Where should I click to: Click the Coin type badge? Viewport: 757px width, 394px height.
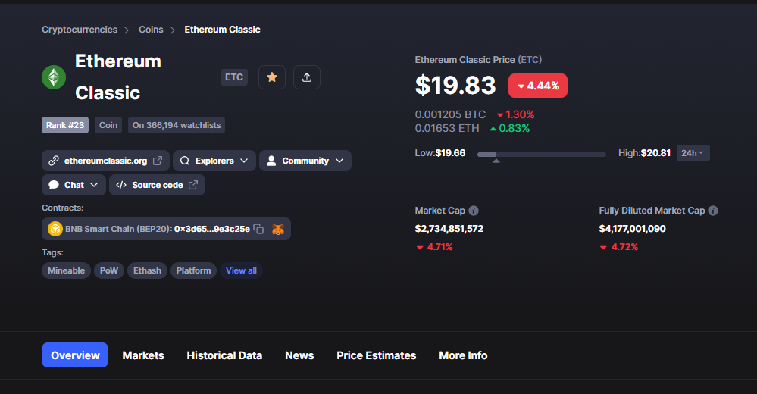pos(108,125)
